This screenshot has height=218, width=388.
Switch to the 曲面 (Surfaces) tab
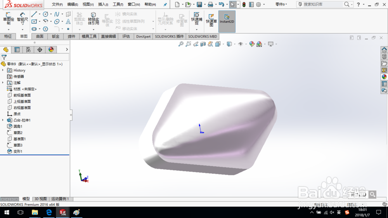tap(40, 36)
